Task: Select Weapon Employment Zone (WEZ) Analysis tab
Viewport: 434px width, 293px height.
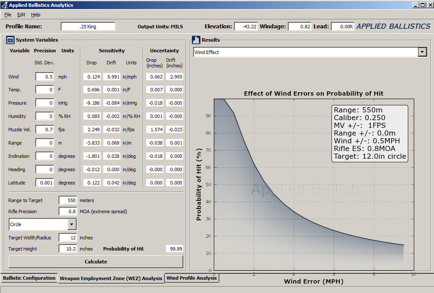Action: [111, 278]
